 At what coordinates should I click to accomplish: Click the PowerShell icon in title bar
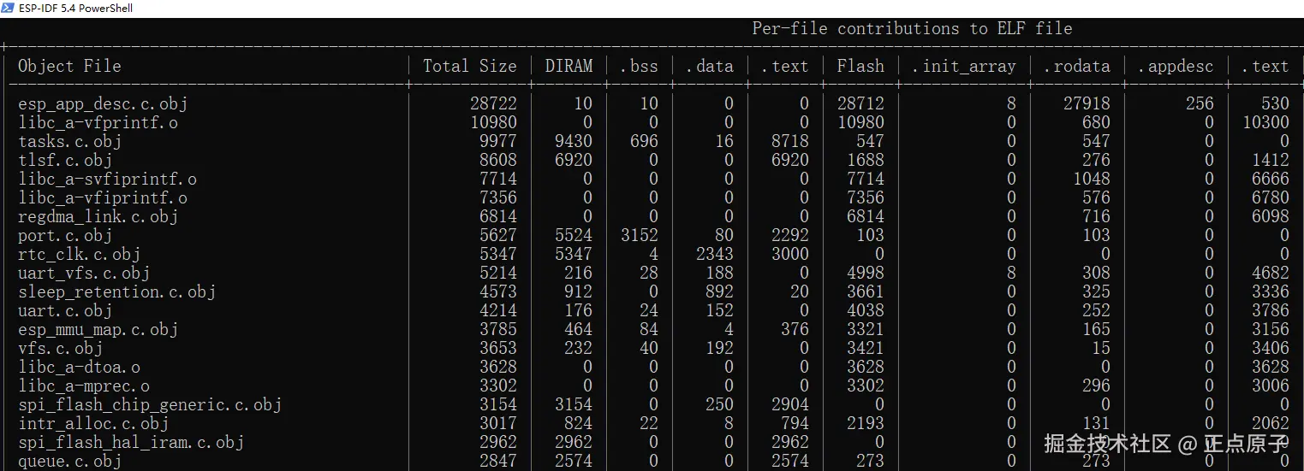[9, 8]
